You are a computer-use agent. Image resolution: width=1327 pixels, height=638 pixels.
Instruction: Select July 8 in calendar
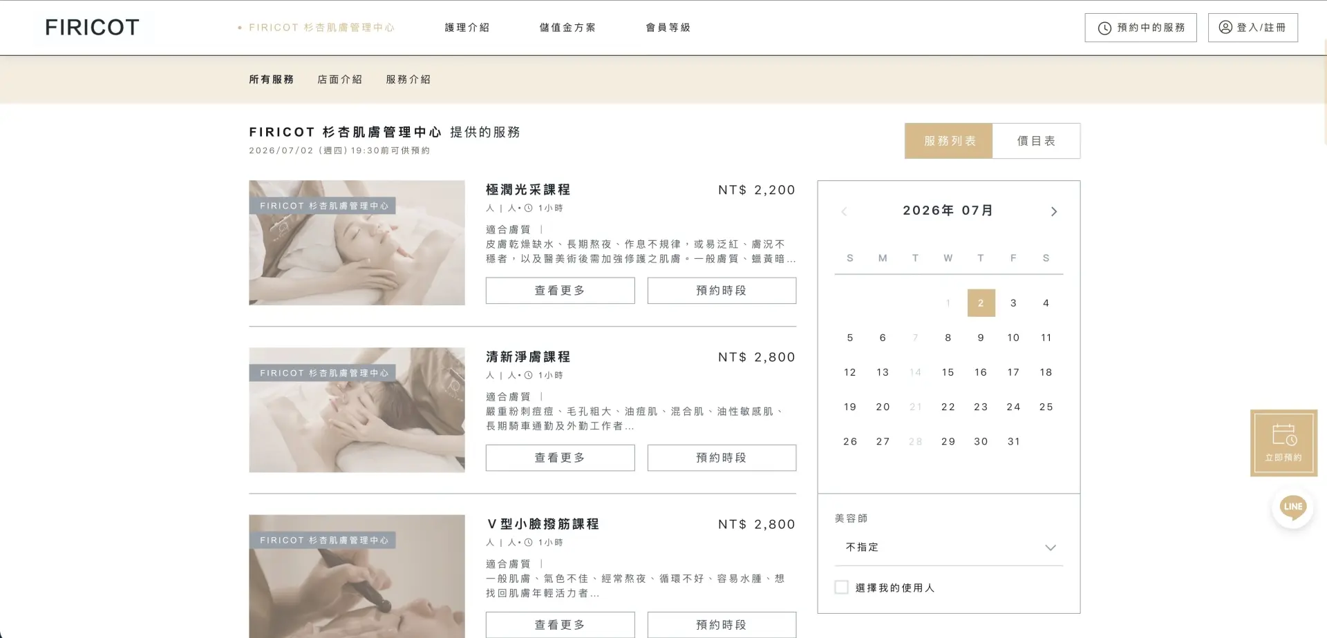[x=948, y=338]
